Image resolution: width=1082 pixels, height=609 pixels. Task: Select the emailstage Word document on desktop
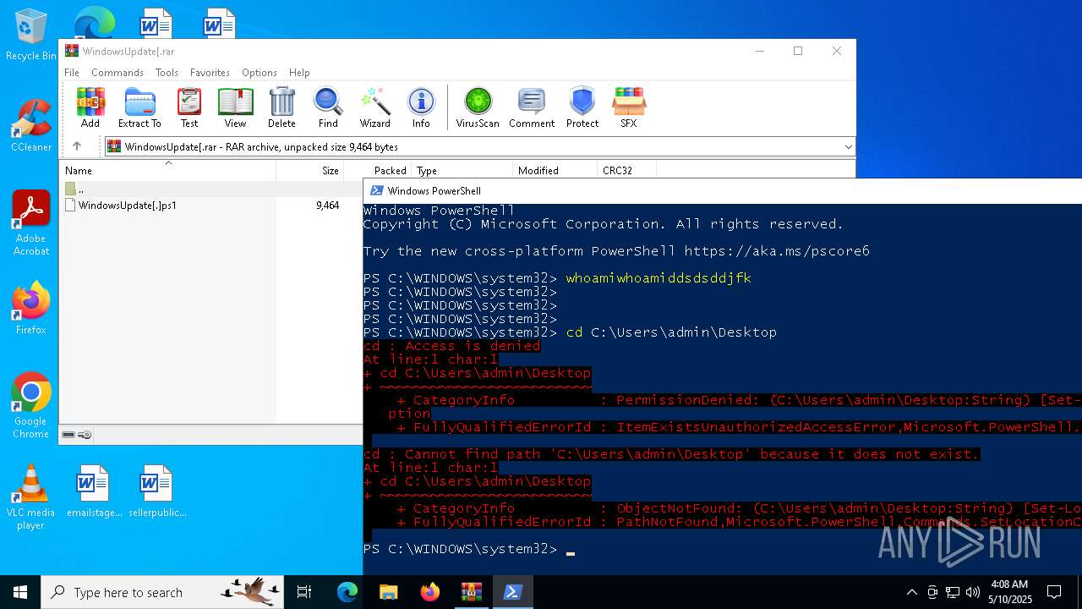pyautogui.click(x=94, y=491)
